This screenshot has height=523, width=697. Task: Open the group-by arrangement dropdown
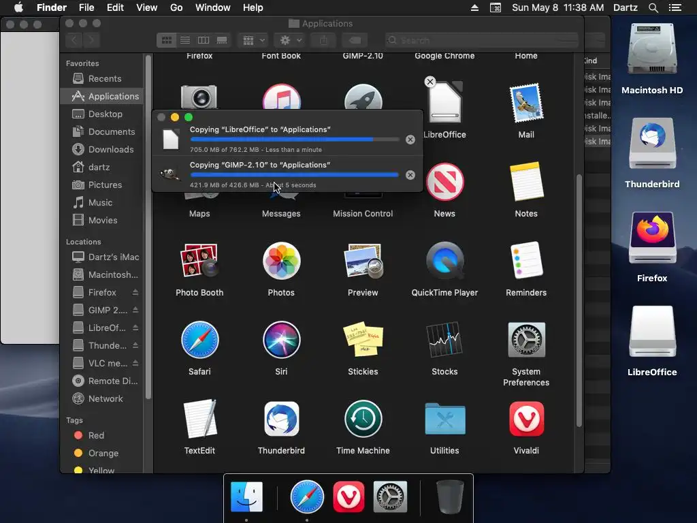[253, 40]
